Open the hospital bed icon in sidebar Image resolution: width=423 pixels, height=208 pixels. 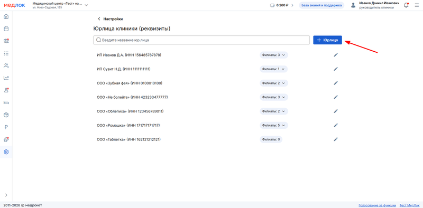[6, 102]
